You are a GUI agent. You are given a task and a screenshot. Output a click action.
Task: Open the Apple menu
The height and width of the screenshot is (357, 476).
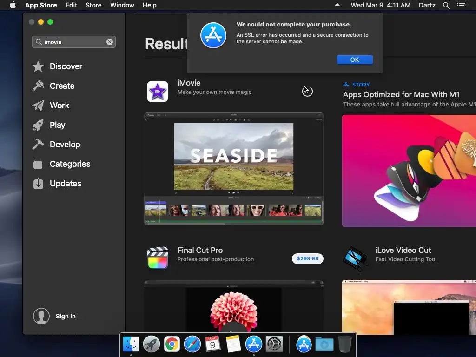(13, 5)
